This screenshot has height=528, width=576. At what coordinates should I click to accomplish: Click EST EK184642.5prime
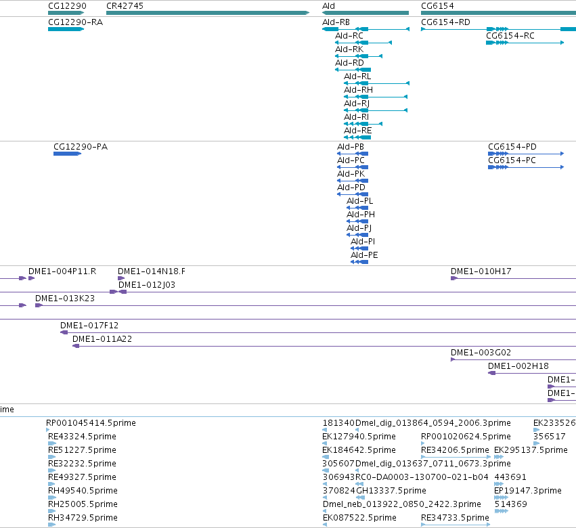pos(326,457)
